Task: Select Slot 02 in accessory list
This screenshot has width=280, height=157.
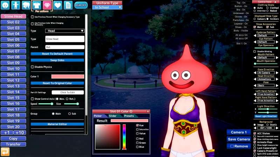Action: pos(13,22)
